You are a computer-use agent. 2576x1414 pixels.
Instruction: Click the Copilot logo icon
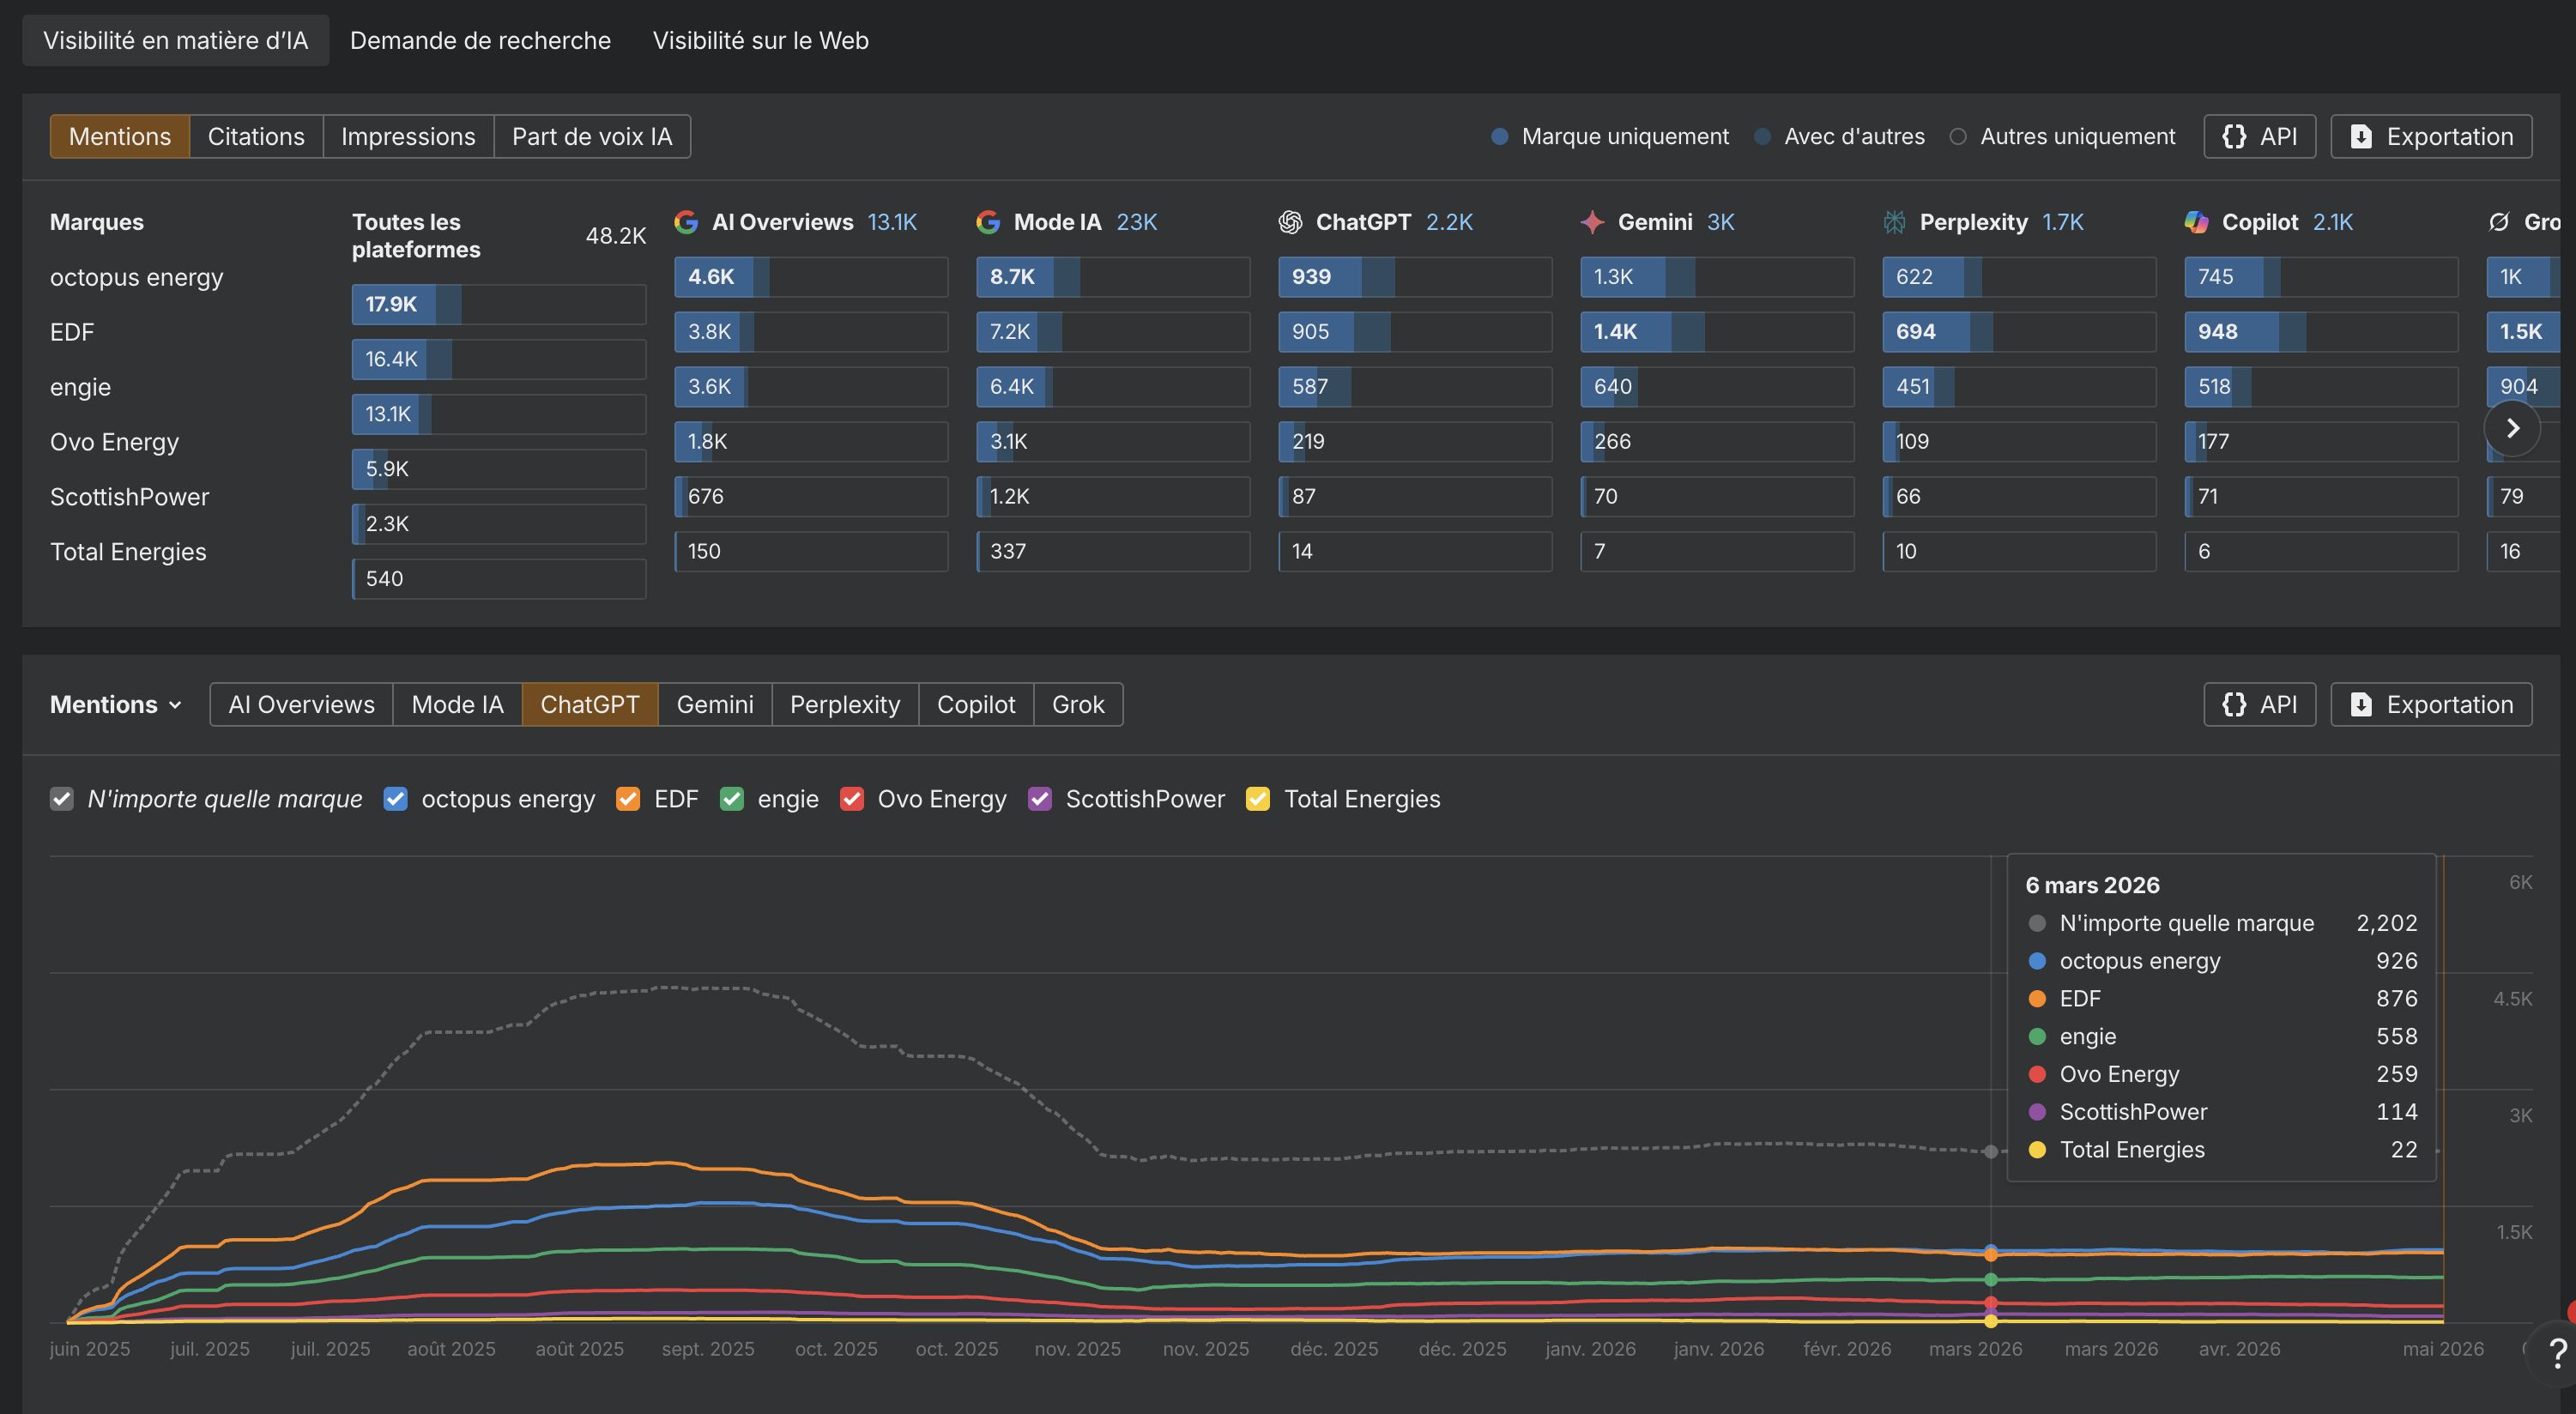tap(2196, 222)
